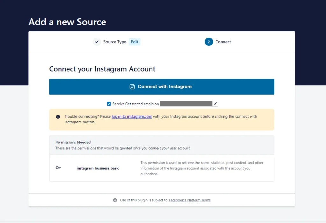Click the step 2 circle icon
The width and height of the screenshot is (326, 223).
tap(209, 42)
